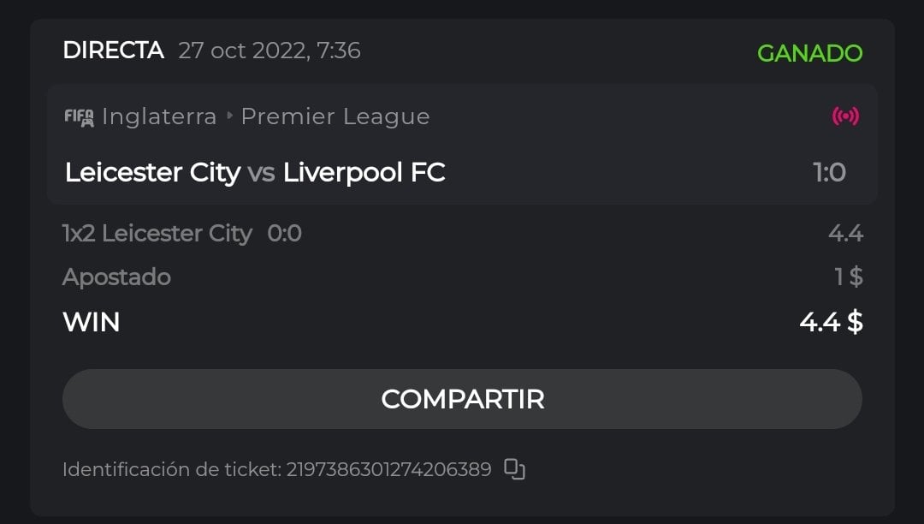Click the live broadcast signal icon
This screenshot has width=924, height=524.
tap(845, 116)
